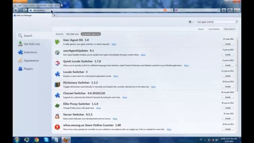Viewport: 254px width, 143px height.
Task: Open the Best match sort dropdown
Action: (x=230, y=29)
